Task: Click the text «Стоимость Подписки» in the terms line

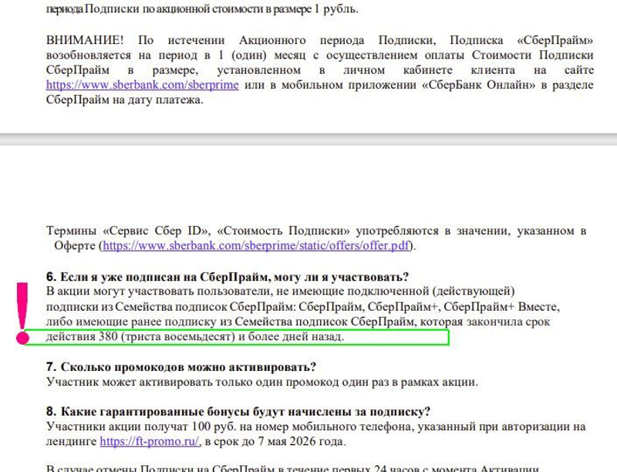Action: pos(285,231)
